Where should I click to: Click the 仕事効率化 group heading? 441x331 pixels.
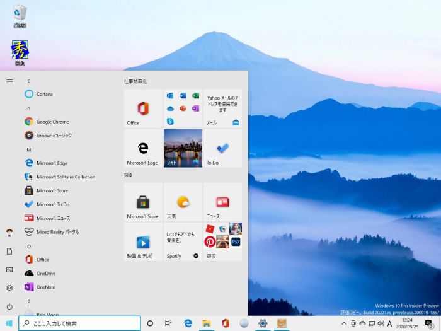(x=135, y=81)
